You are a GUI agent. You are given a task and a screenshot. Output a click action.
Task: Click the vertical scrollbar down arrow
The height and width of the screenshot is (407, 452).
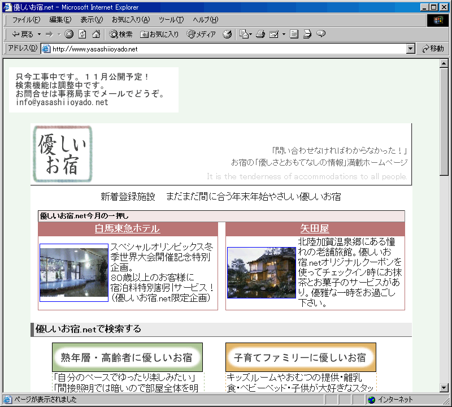click(444, 388)
